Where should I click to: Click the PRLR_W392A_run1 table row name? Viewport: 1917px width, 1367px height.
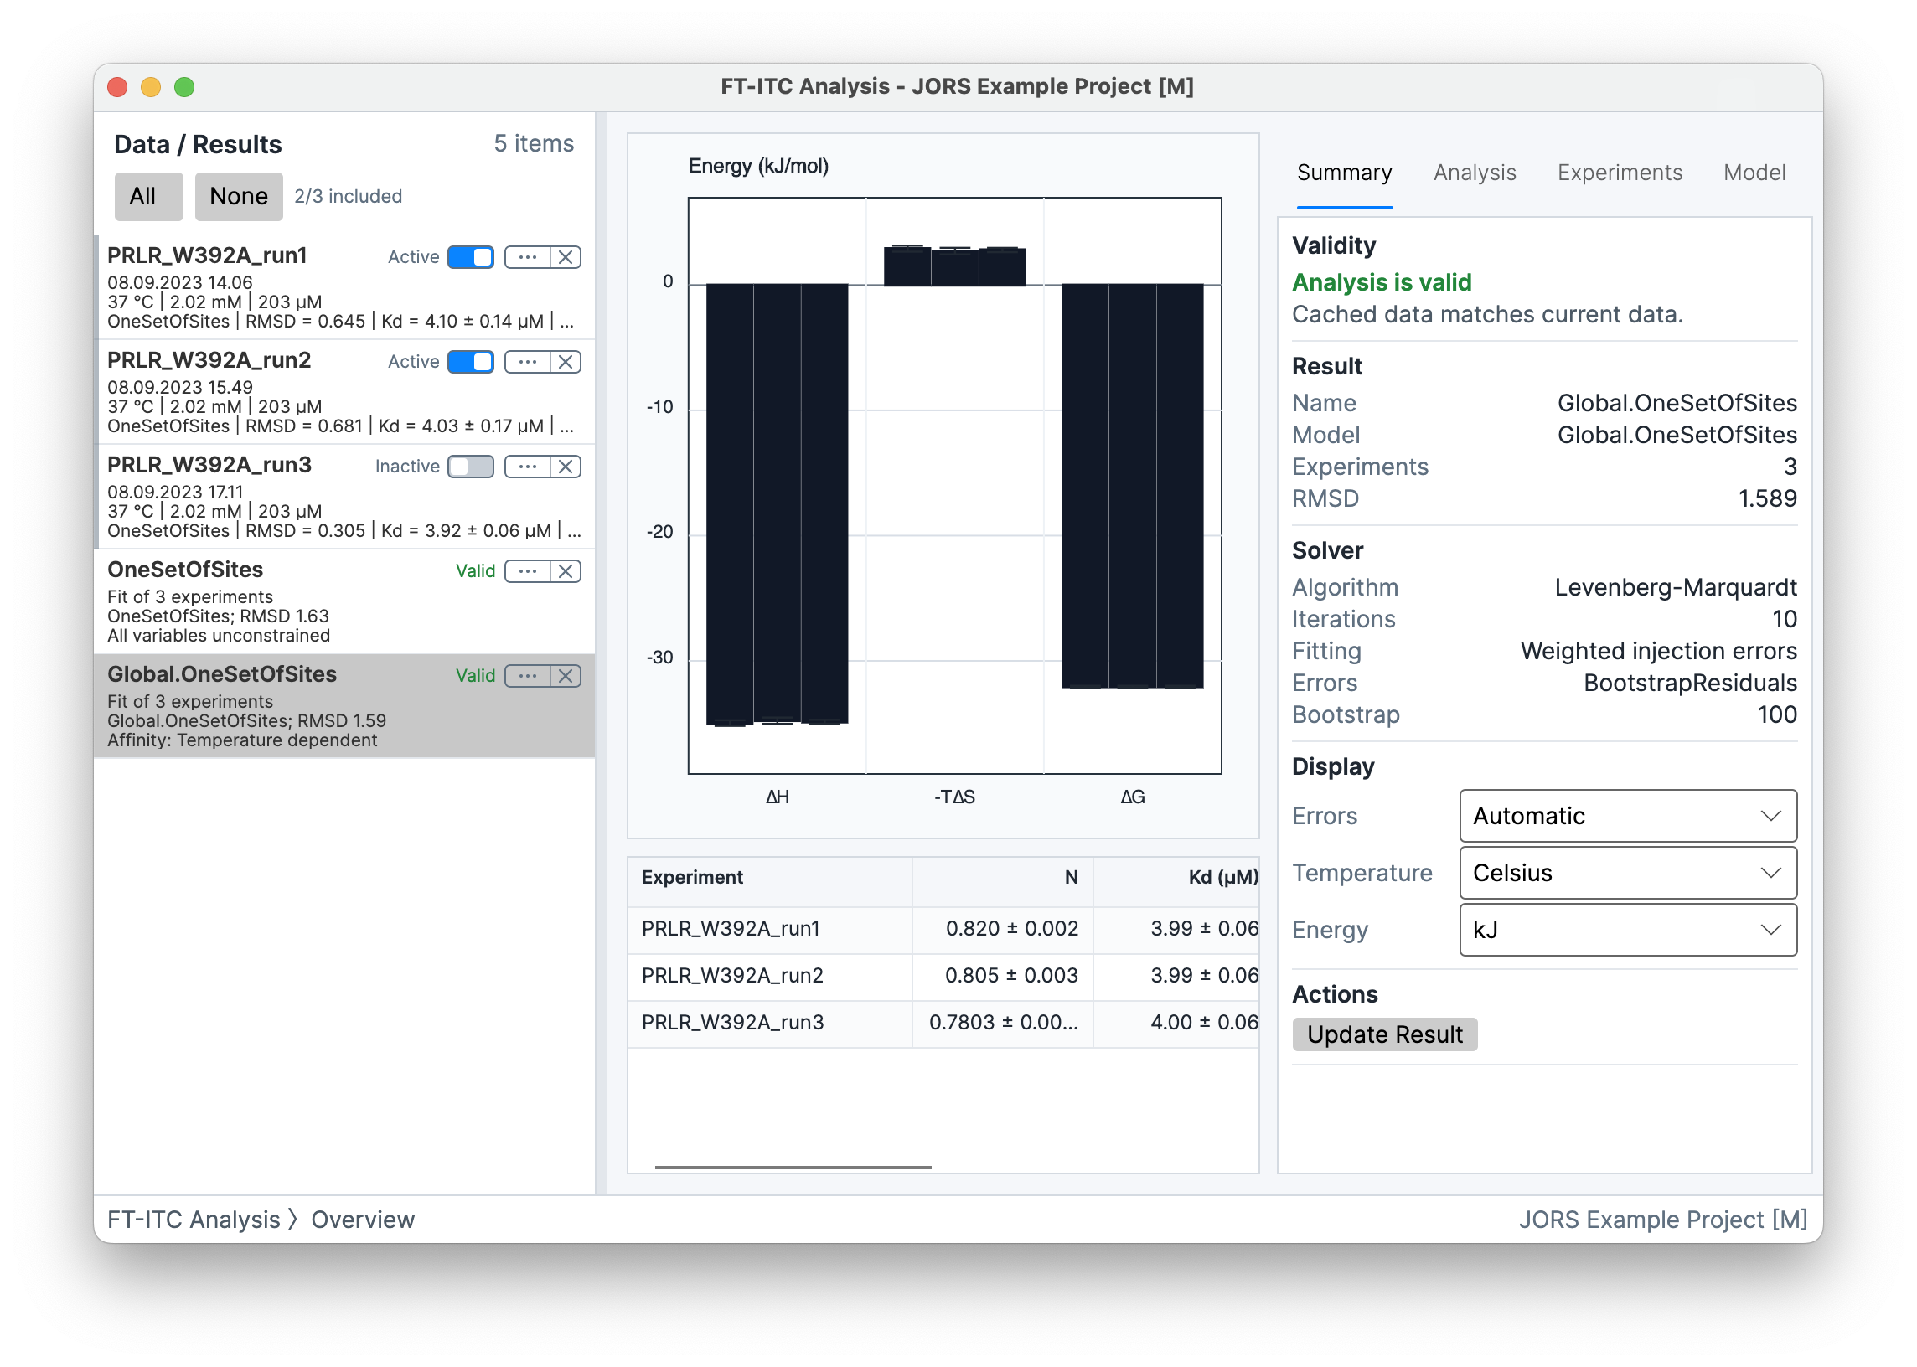[x=731, y=929]
